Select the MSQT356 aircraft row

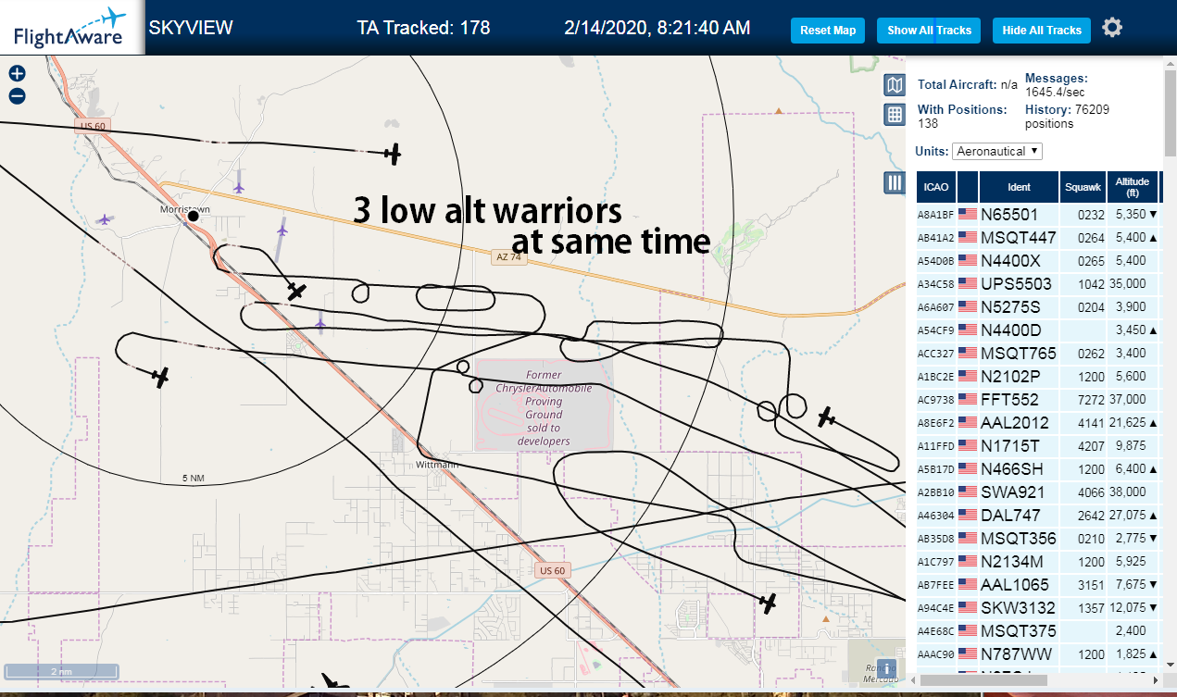tap(1037, 538)
